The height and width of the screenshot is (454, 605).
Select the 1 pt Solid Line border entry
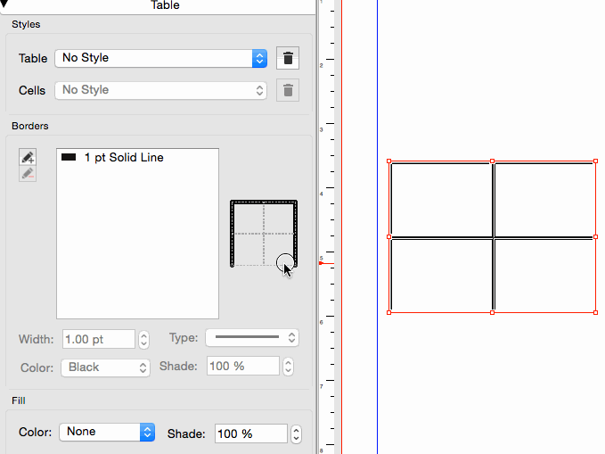[x=124, y=158]
